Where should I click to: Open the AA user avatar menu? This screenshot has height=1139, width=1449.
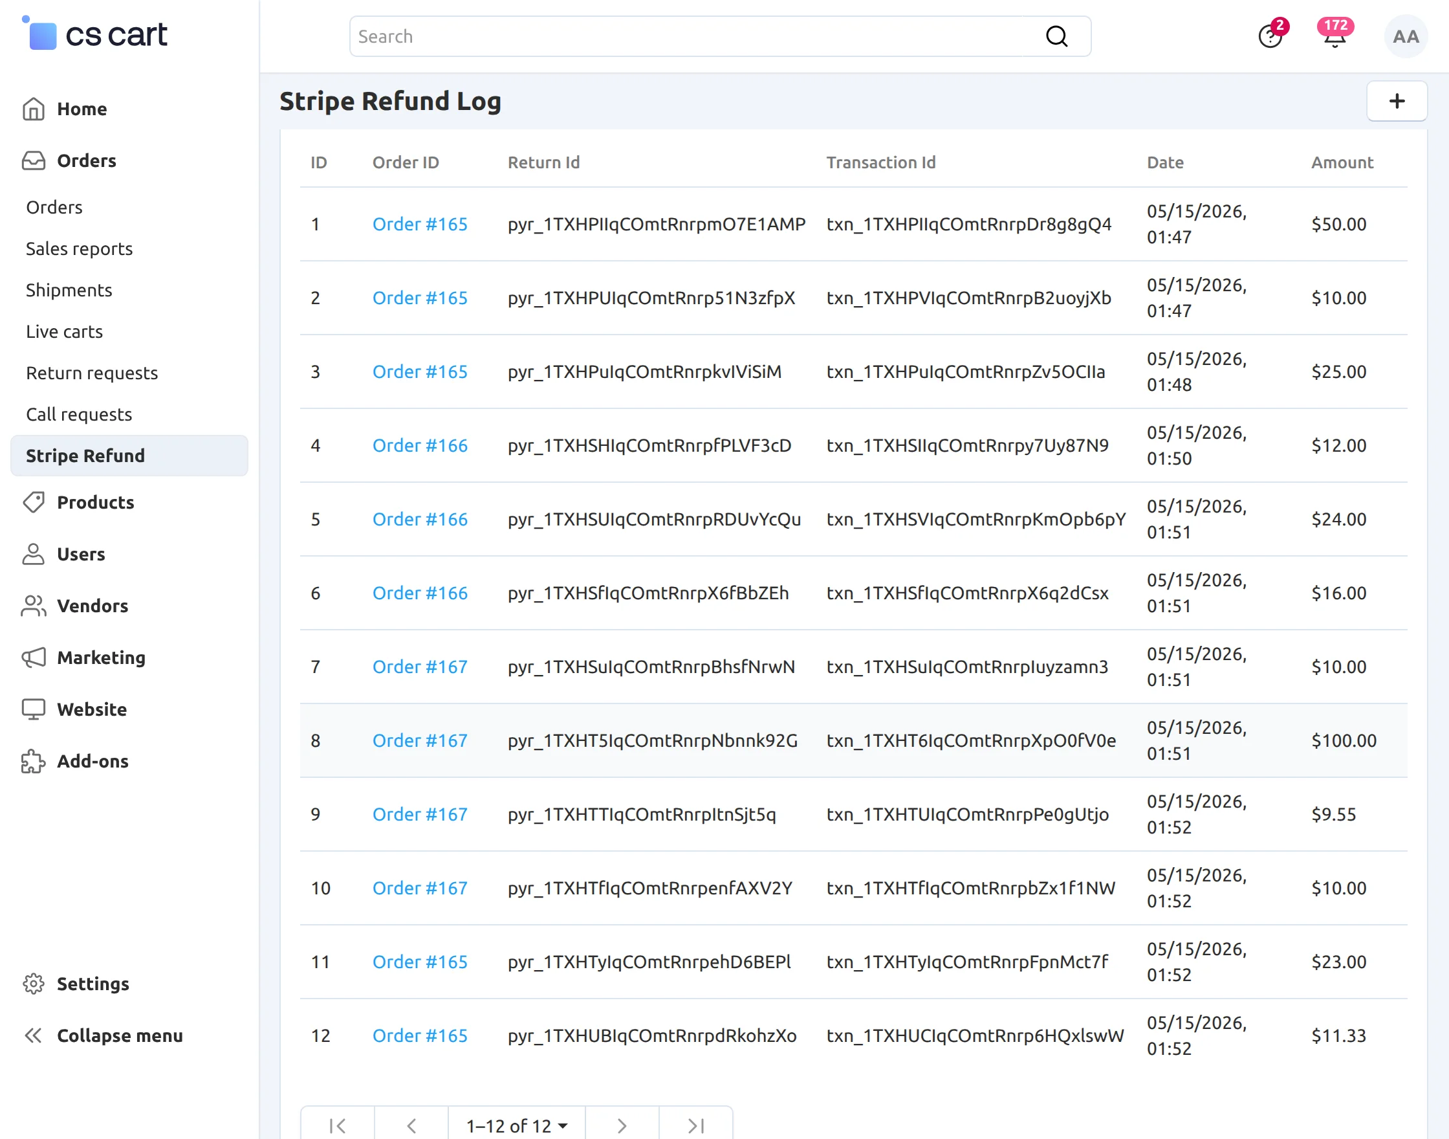1406,36
